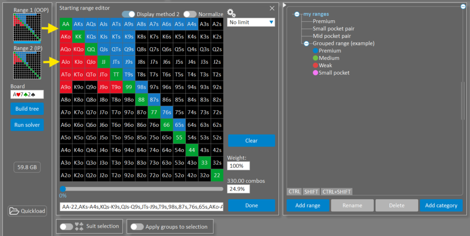Click the Weight 100% input field

click(x=238, y=166)
